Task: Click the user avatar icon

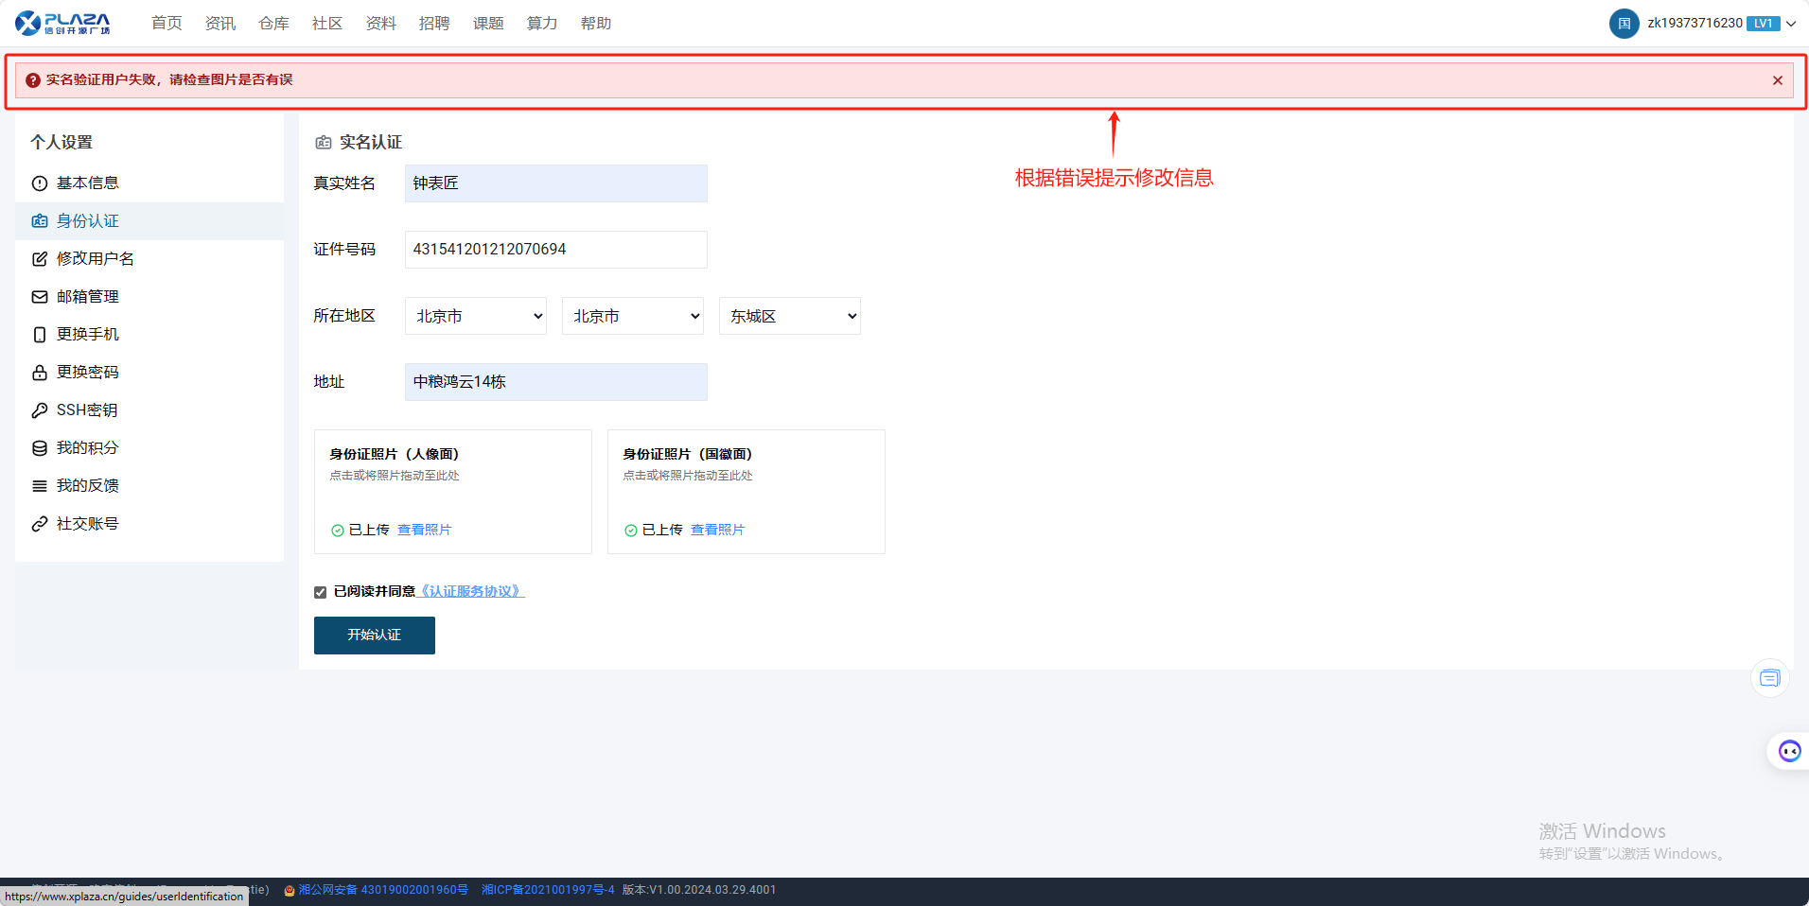Action: pos(1624,24)
